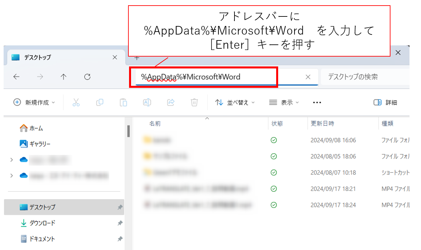421x250 pixels.
Task: Click the デスクトップの検索 search box
Action: 365,77
